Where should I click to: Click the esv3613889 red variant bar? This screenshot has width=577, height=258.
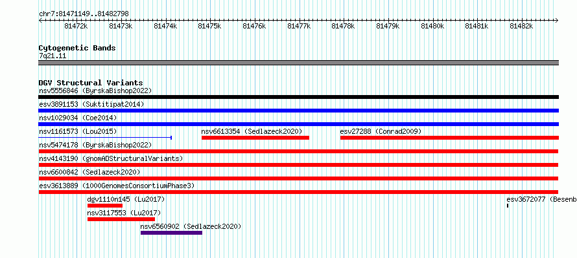(298, 192)
